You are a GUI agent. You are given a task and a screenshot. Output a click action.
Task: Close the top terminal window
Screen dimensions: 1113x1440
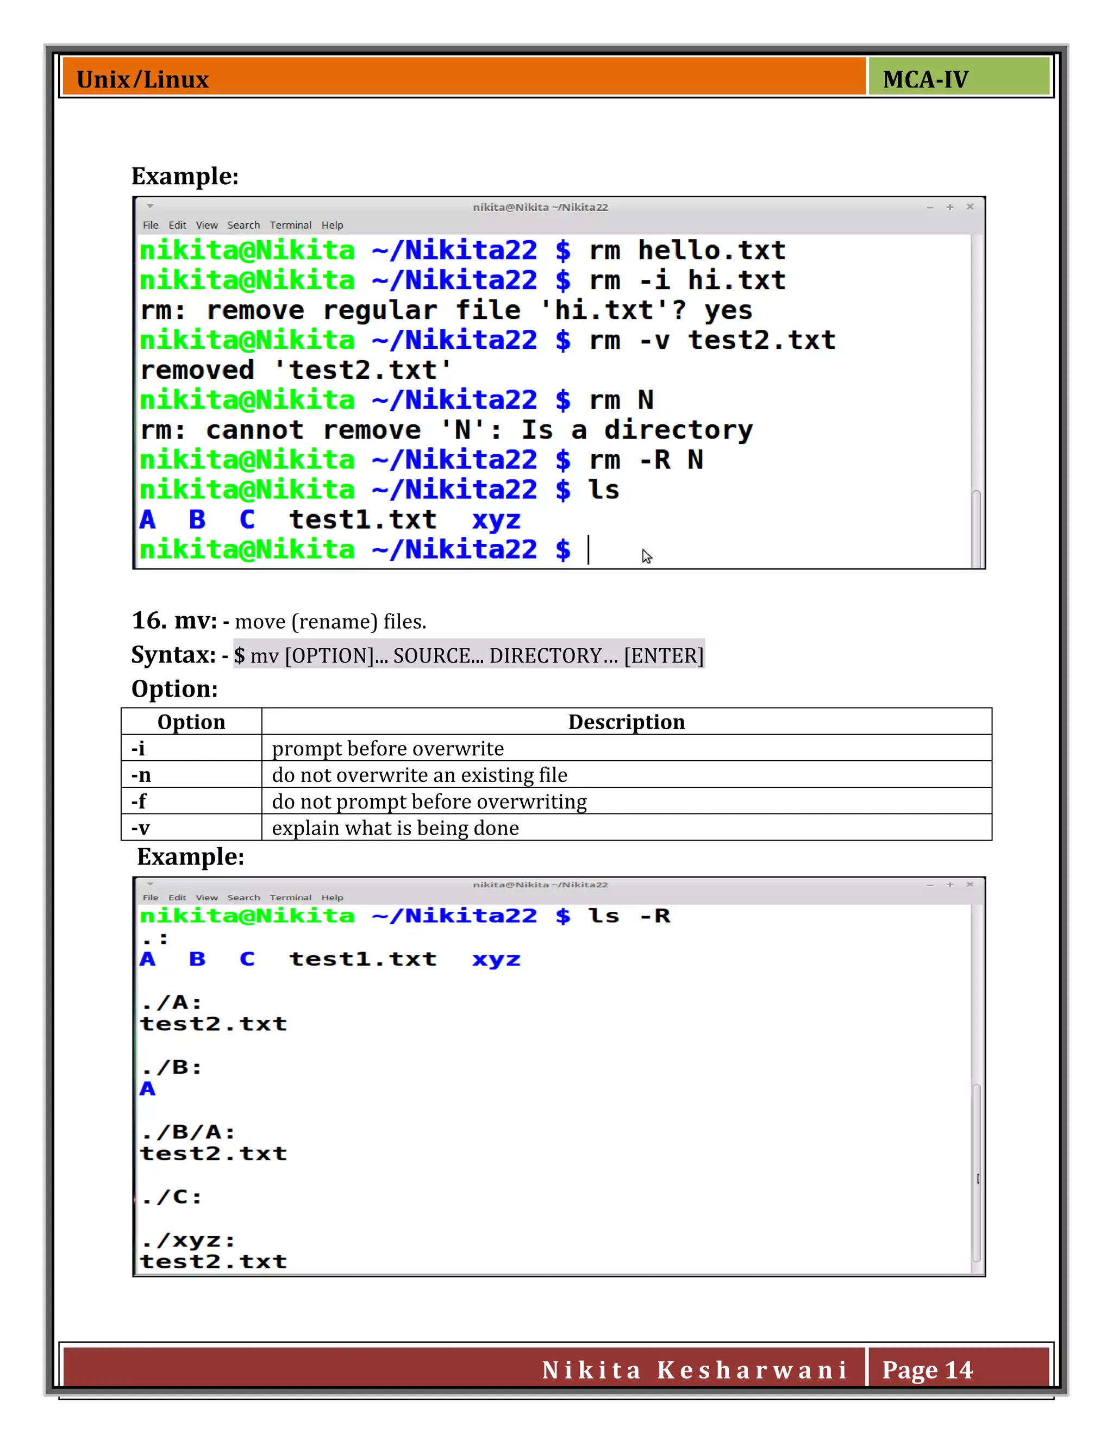tap(970, 206)
